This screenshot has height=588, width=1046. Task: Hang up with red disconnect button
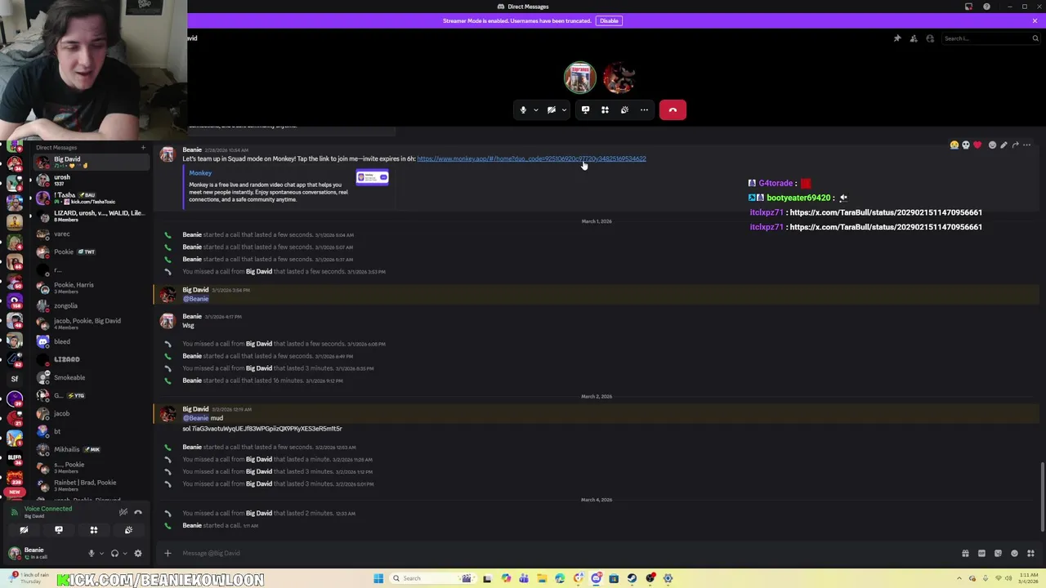[673, 109]
